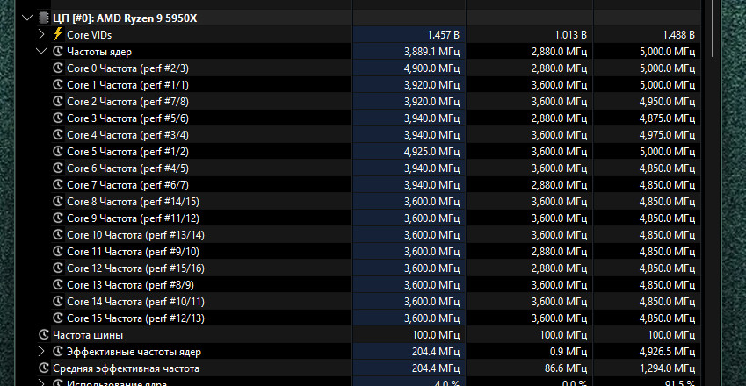Click the clock icon of Core 2 Частота
Image resolution: width=746 pixels, height=386 pixels.
[x=58, y=101]
